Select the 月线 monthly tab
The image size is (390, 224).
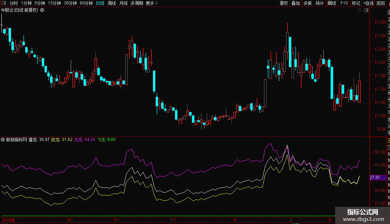[x=123, y=3]
